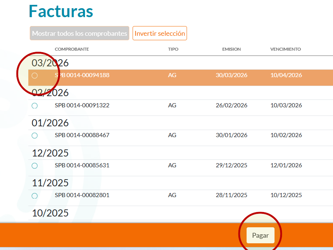333x250 pixels.
Task: Click Mostrar todos los comprobantes
Action: coord(79,33)
